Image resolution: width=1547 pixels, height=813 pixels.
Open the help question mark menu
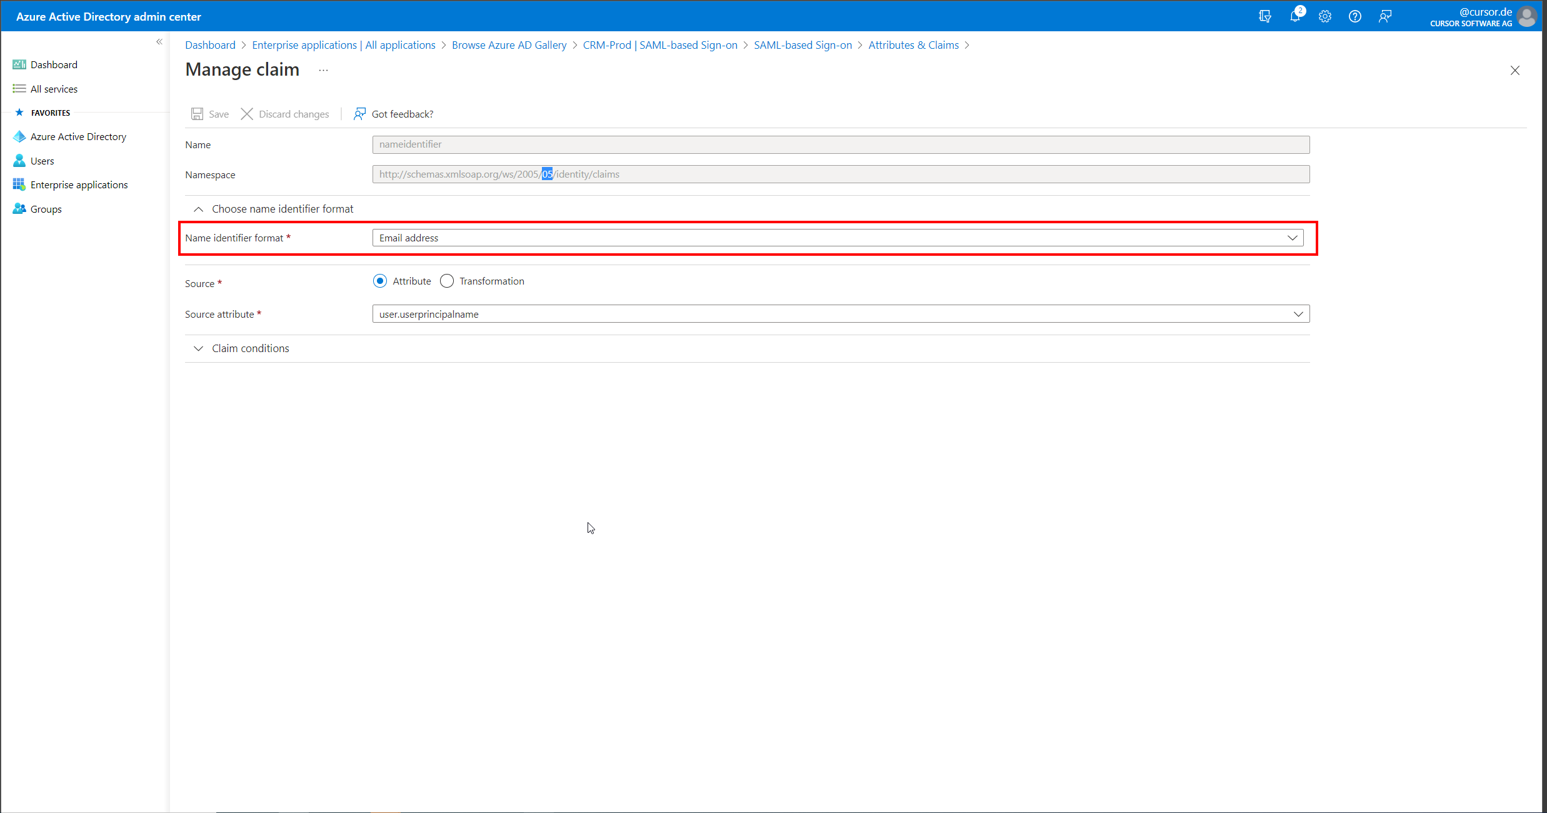click(1355, 16)
